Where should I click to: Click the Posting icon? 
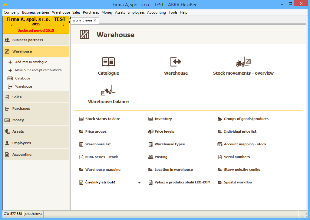pos(151,157)
